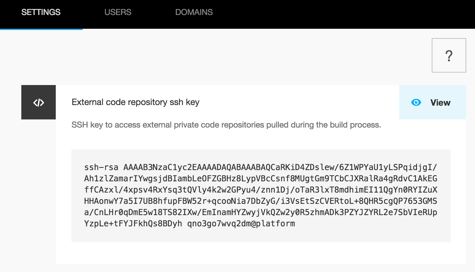Click the key line starting with ffCAzxl
This screenshot has width=475, height=272.
[x=260, y=190]
